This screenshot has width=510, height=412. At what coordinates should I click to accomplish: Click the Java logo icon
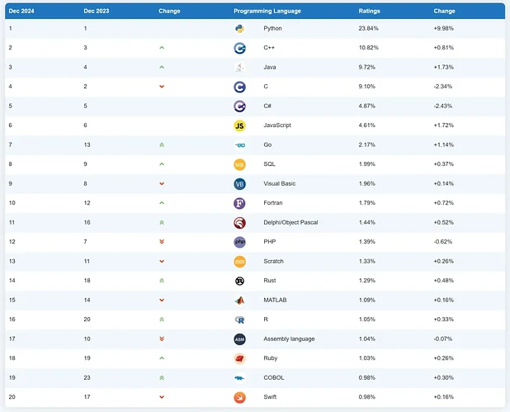(x=239, y=67)
